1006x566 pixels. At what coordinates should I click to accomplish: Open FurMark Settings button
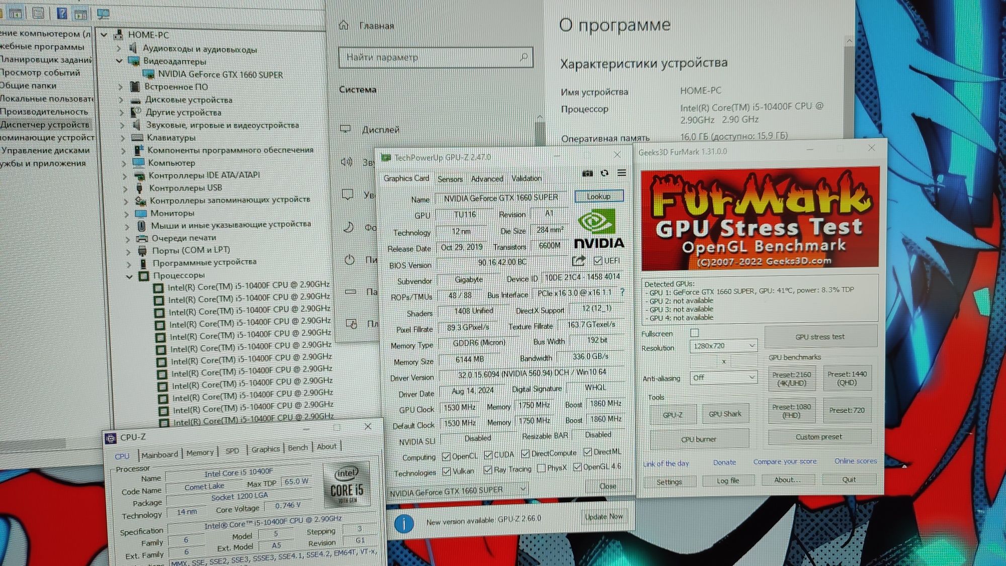click(x=669, y=482)
